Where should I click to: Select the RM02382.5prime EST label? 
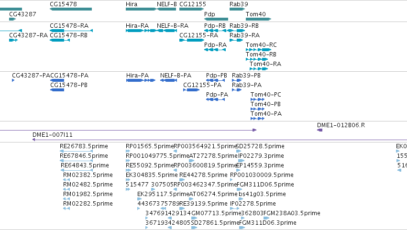pos(88,175)
